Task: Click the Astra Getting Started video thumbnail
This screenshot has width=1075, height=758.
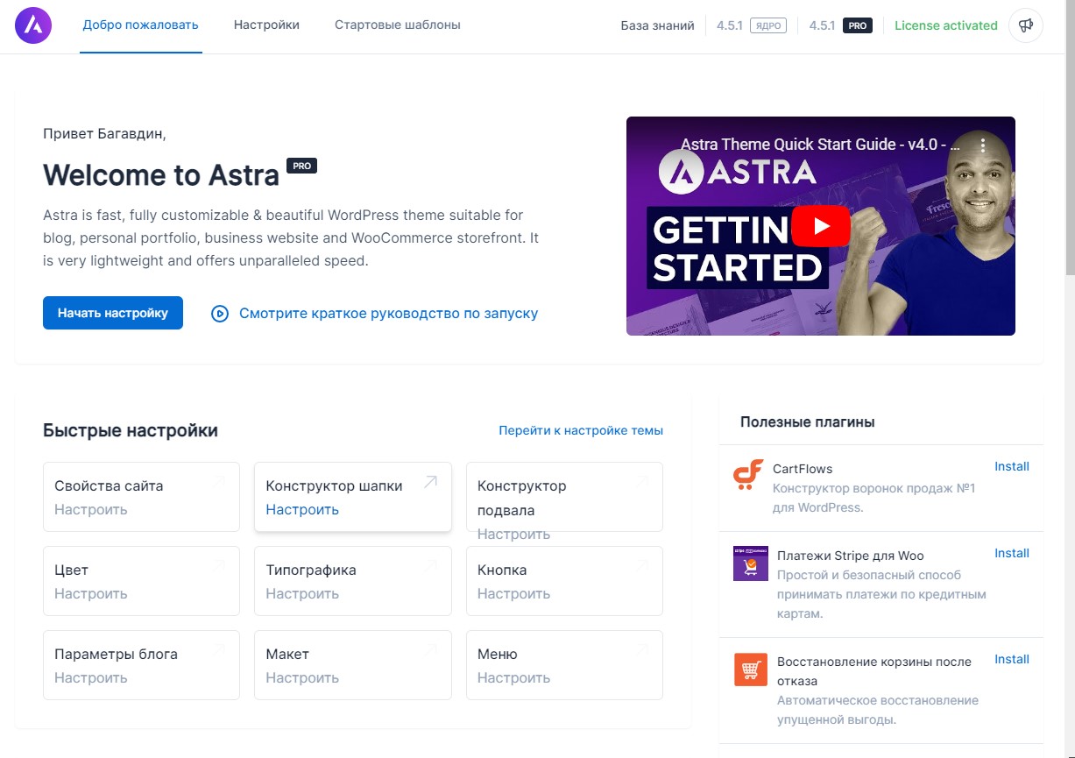Action: pyautogui.click(x=820, y=226)
